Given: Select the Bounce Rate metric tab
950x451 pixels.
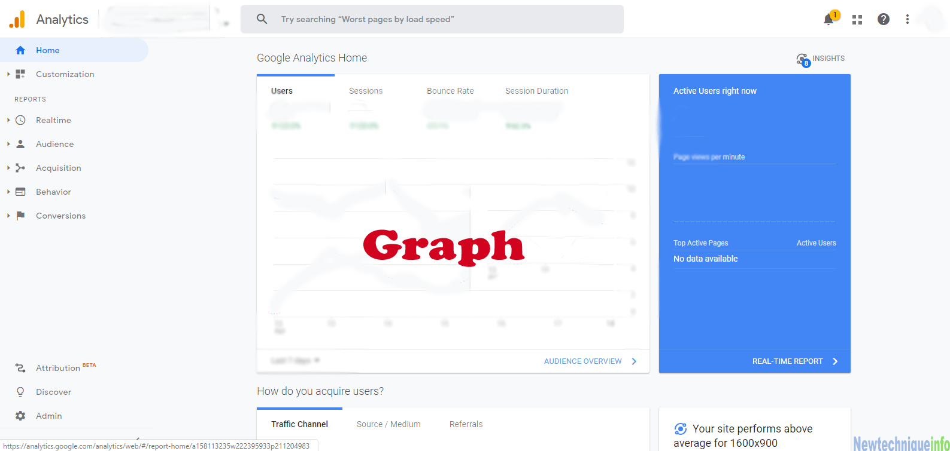Looking at the screenshot, I should pyautogui.click(x=450, y=91).
